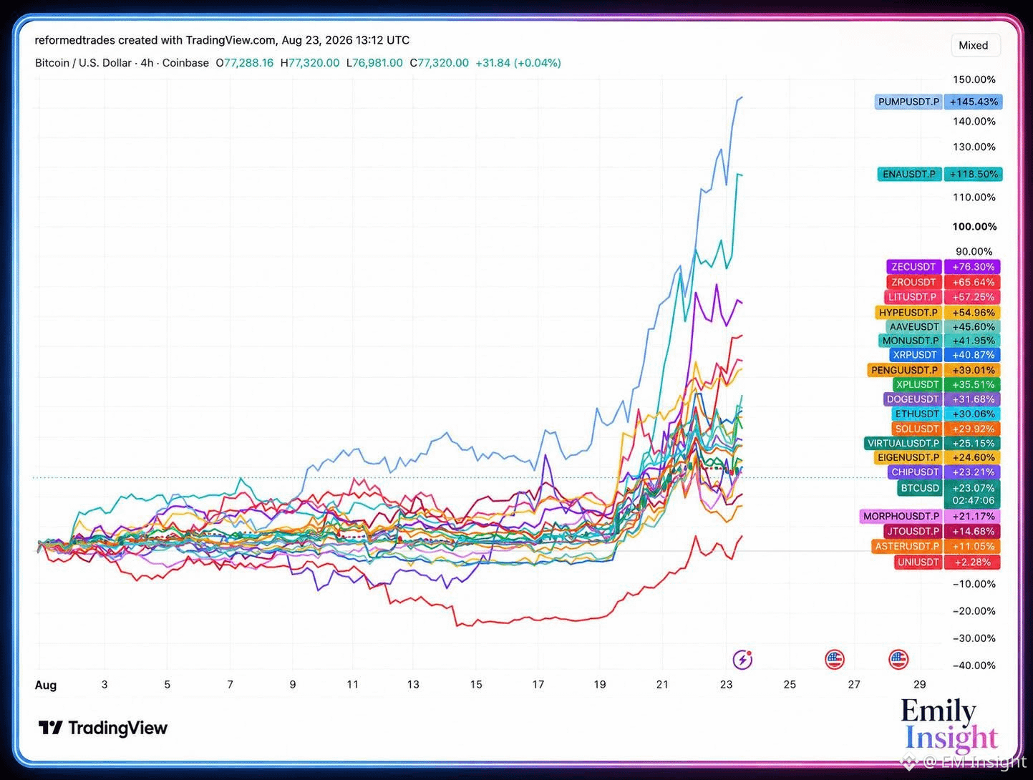This screenshot has width=1033, height=780.
Task: Select the UNIUSDT symbol label
Action: tap(918, 562)
